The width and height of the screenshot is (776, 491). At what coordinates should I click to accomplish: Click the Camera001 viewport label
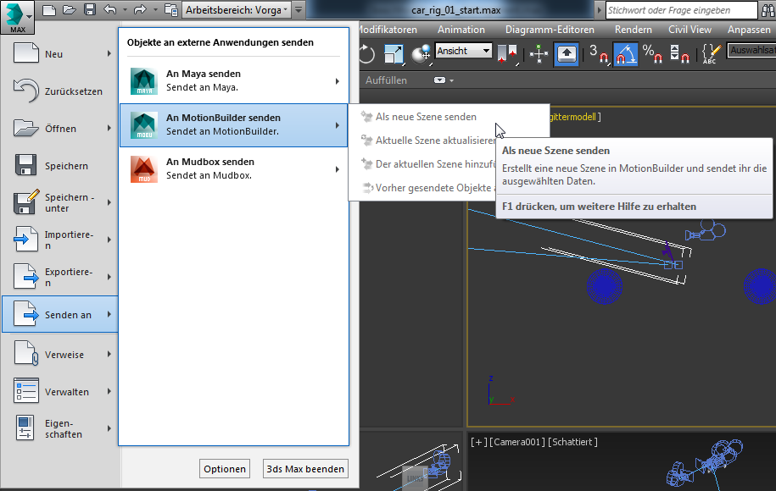point(517,442)
